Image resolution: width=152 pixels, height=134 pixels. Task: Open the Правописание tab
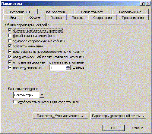click(x=133, y=18)
